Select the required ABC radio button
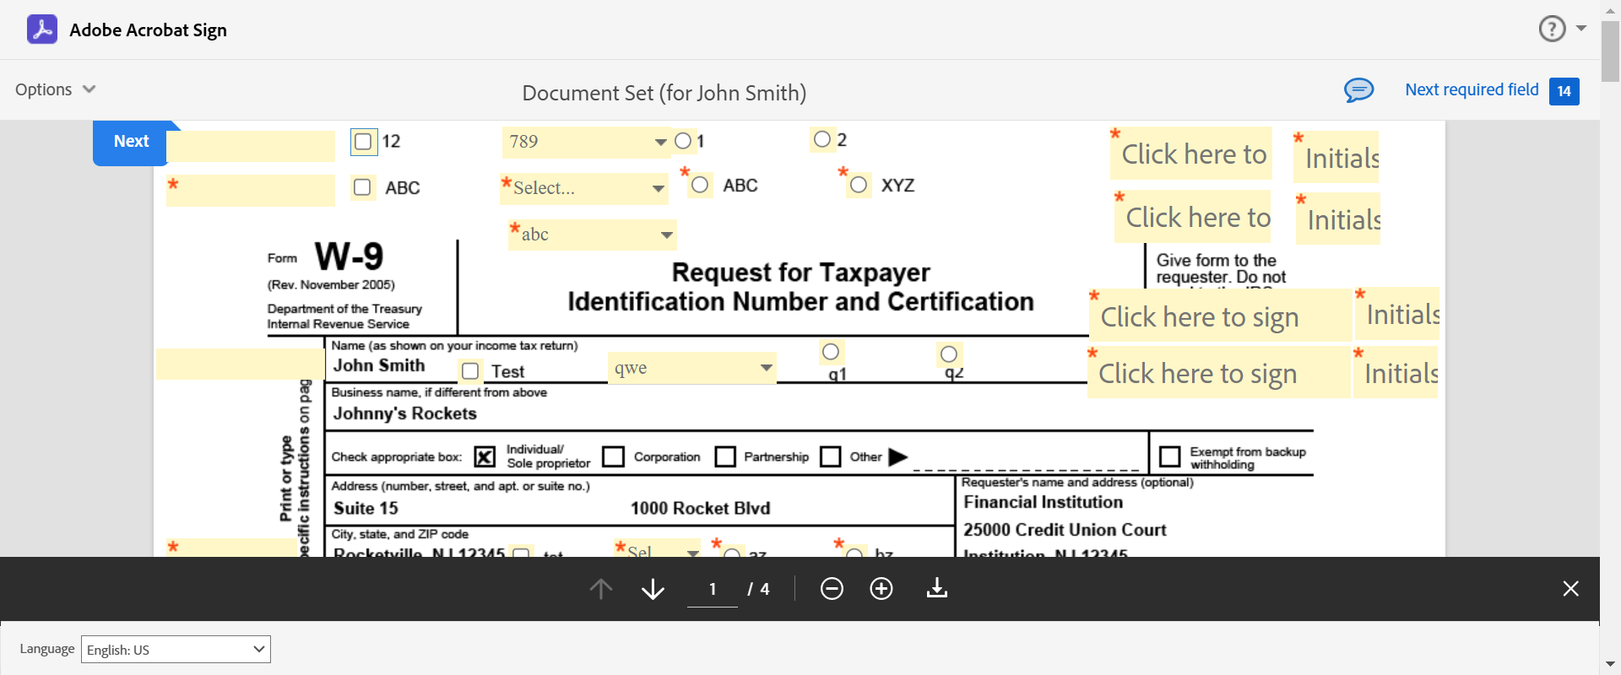The height and width of the screenshot is (675, 1621). (x=700, y=185)
